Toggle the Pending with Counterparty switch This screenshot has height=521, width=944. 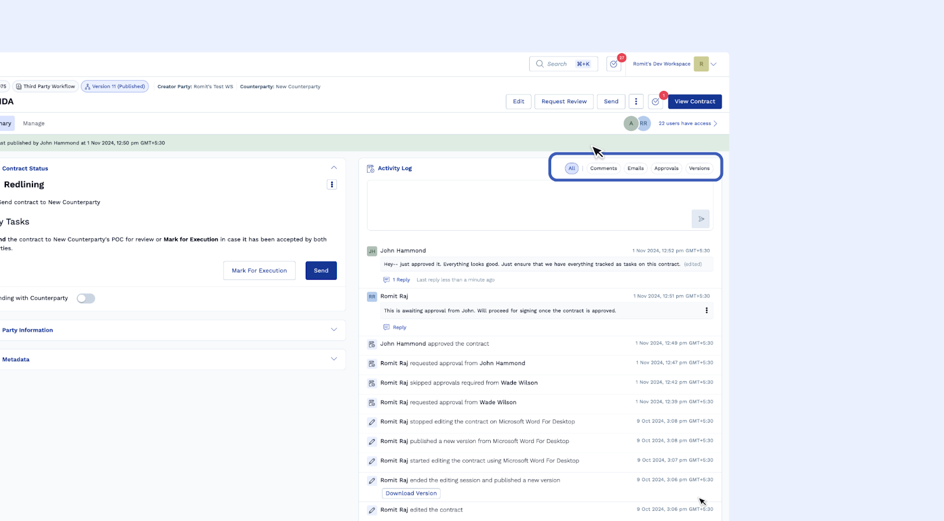(86, 299)
